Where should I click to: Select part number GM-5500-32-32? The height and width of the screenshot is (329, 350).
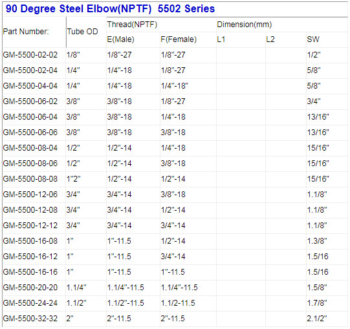pyautogui.click(x=30, y=318)
